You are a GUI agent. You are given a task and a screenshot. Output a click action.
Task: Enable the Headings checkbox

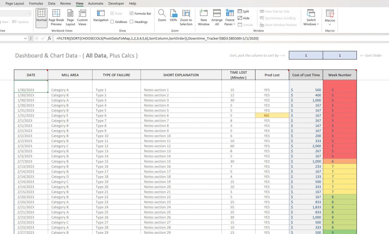(132, 22)
